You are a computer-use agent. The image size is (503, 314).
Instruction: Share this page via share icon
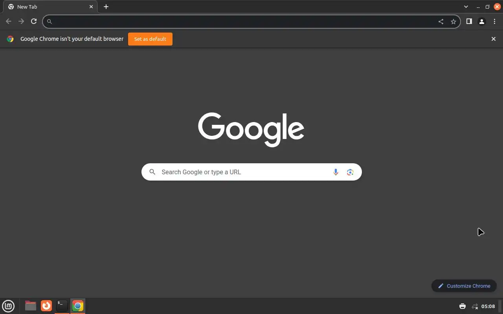point(441,22)
